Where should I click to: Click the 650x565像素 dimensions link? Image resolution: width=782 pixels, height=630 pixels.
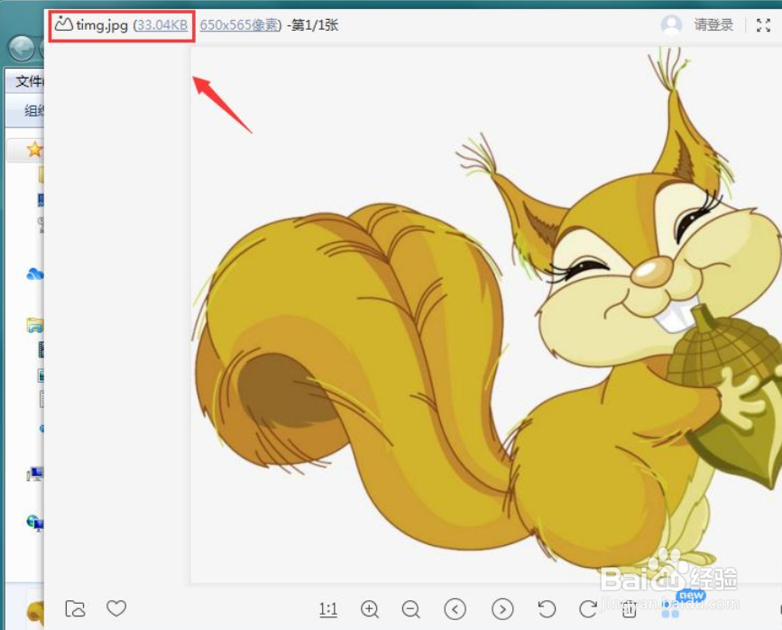pyautogui.click(x=238, y=25)
